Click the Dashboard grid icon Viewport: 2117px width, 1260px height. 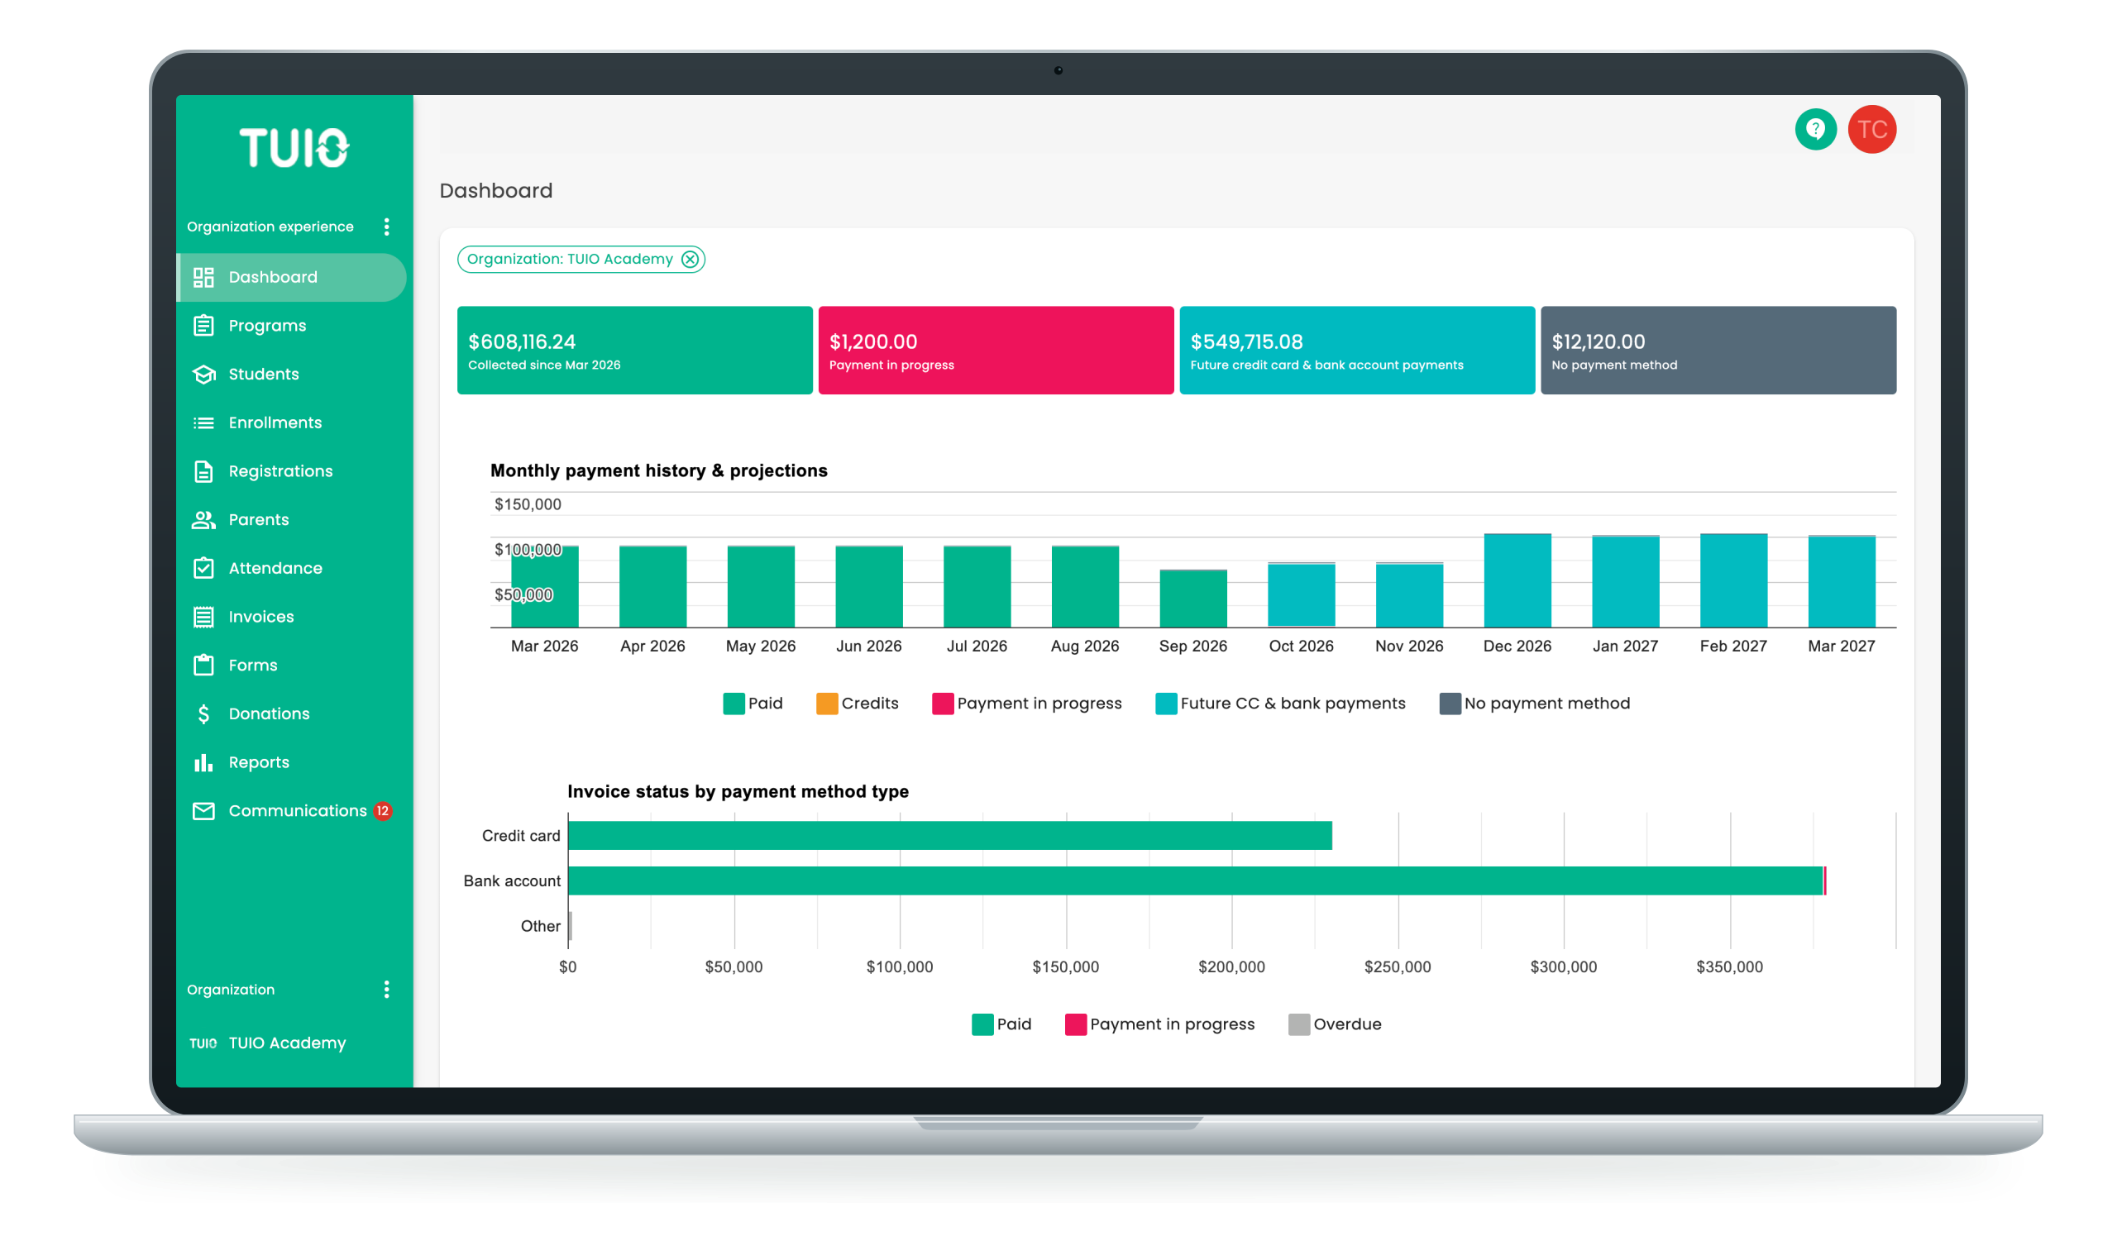(x=203, y=277)
